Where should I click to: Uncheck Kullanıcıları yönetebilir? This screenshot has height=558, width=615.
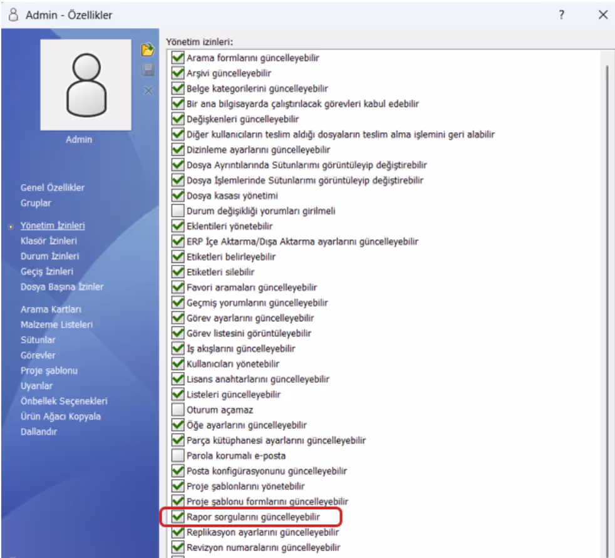pyautogui.click(x=178, y=363)
